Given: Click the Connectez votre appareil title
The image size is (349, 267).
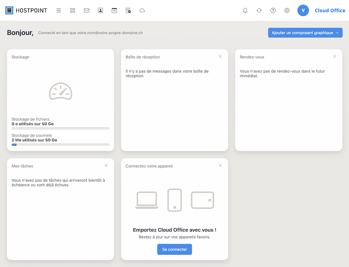Looking at the screenshot, I should [149, 166].
